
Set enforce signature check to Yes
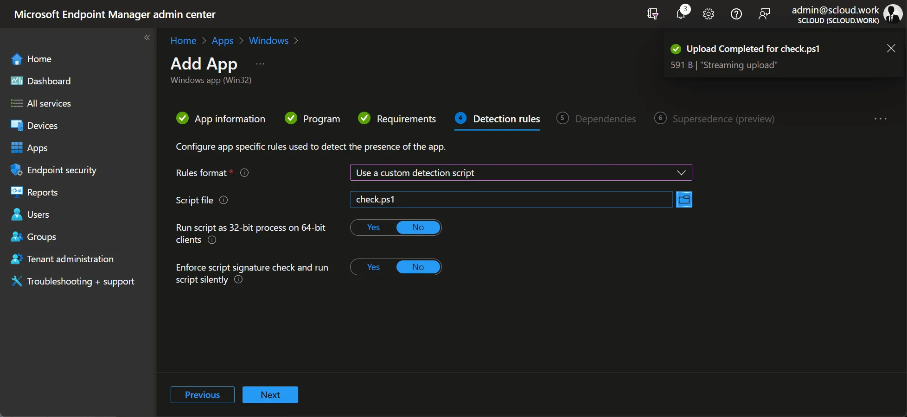coord(373,267)
